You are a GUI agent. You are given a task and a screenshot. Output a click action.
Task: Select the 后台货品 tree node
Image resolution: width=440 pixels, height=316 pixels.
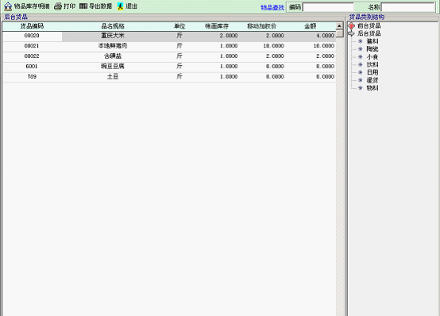(x=369, y=33)
